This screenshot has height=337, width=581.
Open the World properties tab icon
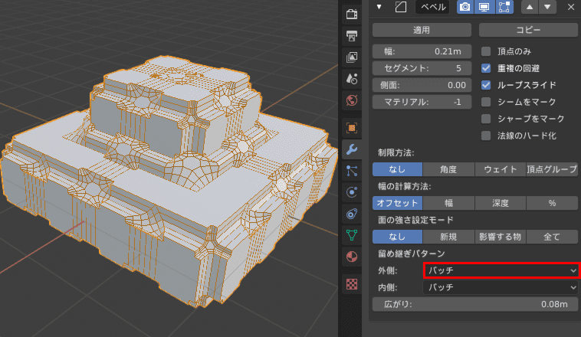click(x=352, y=100)
